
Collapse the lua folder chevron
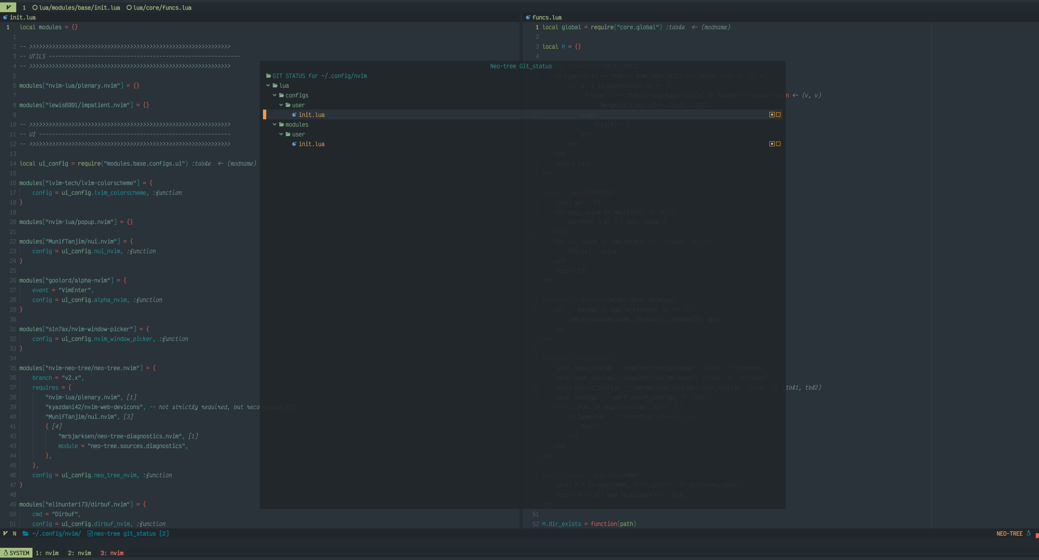point(268,86)
